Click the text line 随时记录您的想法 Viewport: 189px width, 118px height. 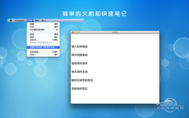[82, 80]
